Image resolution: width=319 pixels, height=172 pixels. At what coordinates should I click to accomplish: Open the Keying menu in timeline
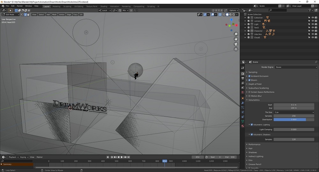(x=24, y=157)
